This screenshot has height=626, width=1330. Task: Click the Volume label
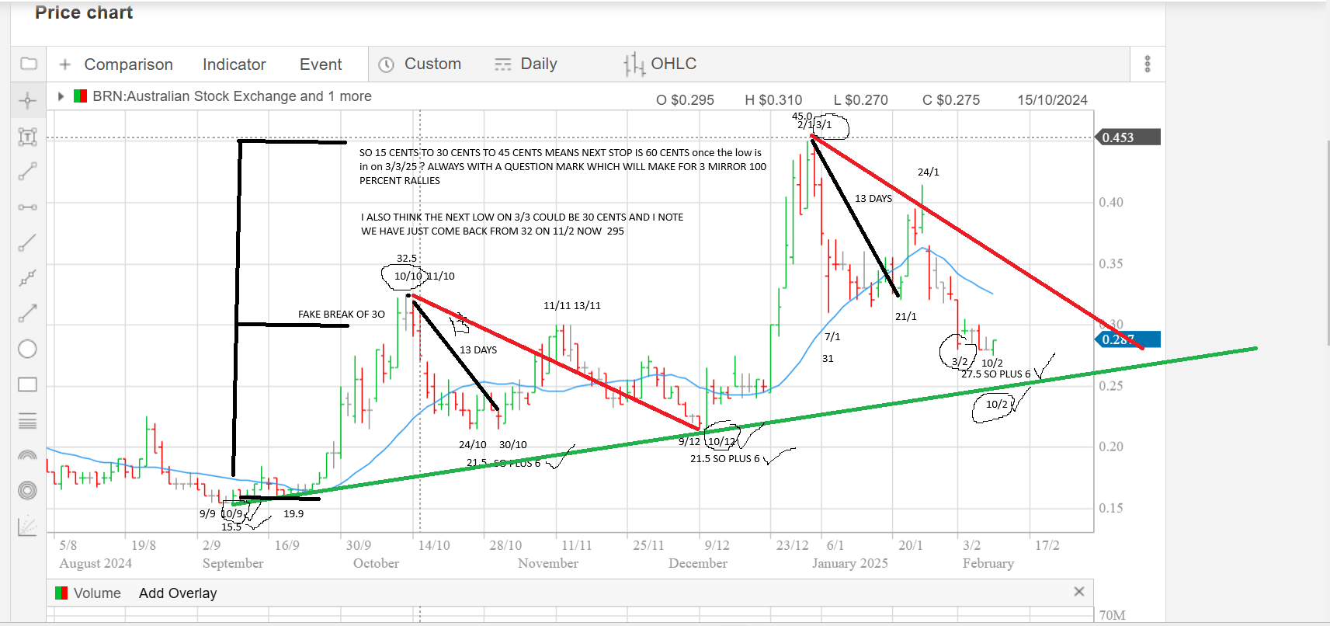coord(97,593)
